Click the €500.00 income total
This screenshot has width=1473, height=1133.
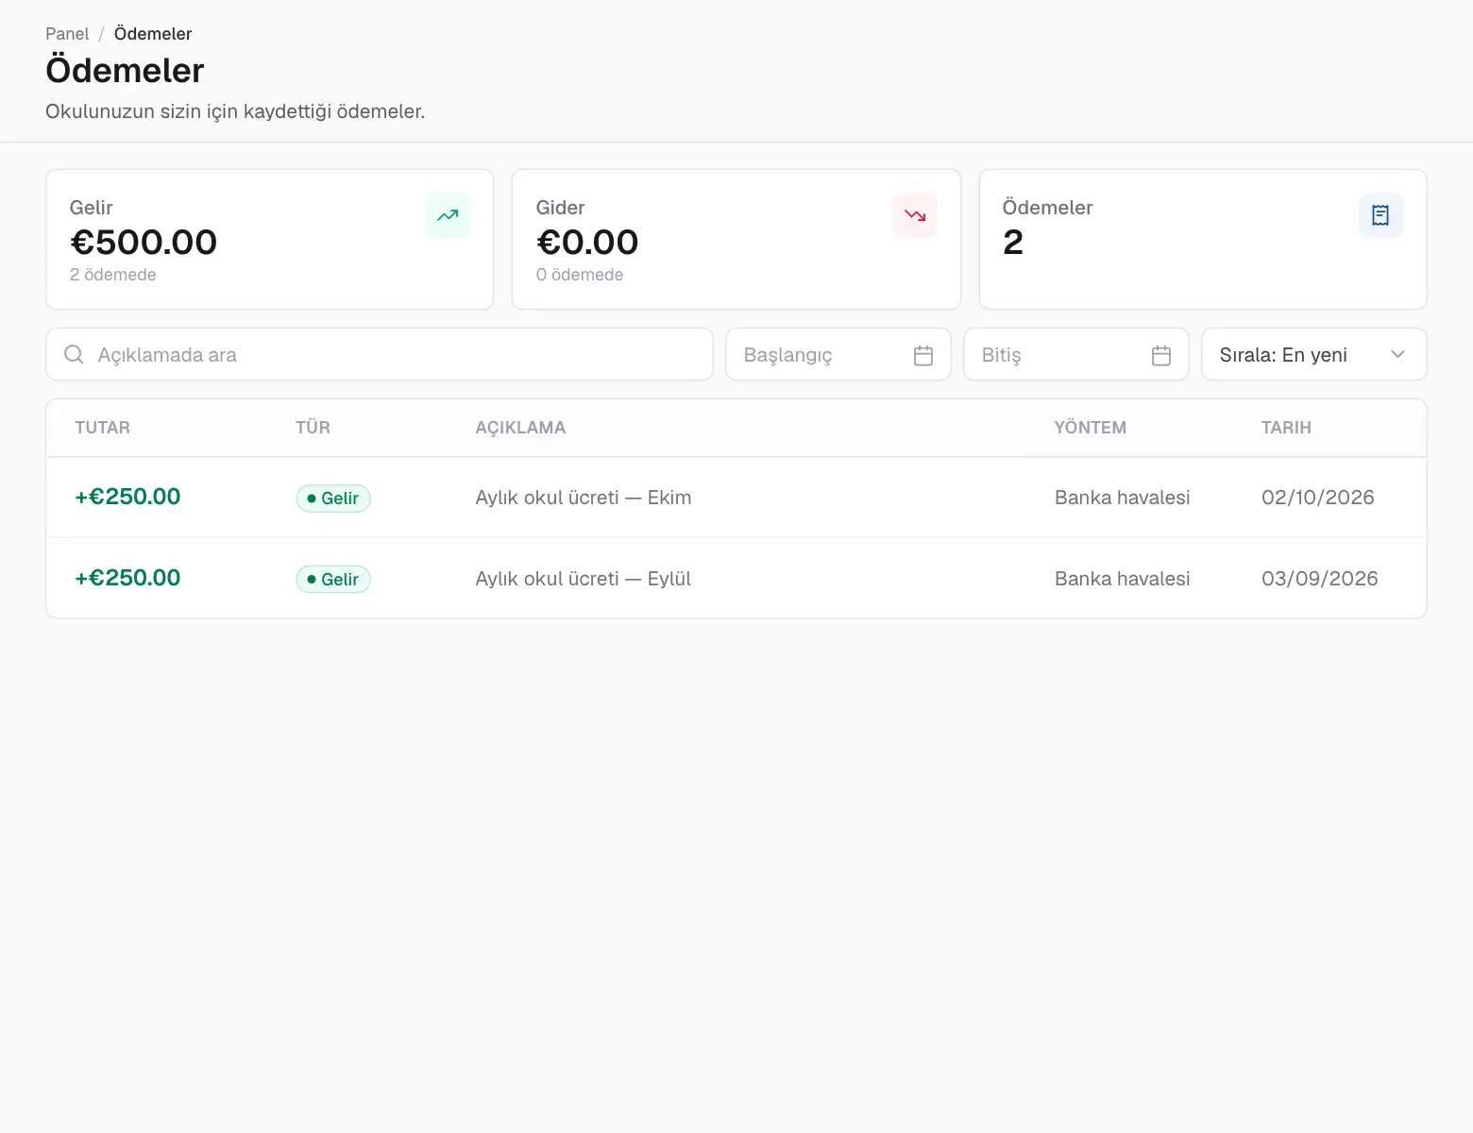click(x=144, y=243)
